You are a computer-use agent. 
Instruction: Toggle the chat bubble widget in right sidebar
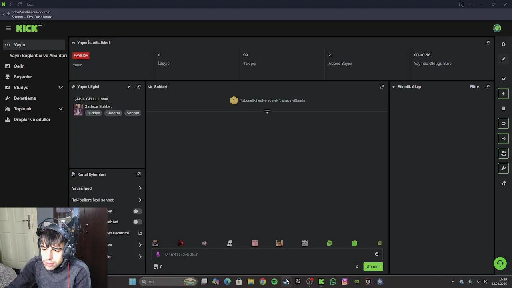point(504,124)
